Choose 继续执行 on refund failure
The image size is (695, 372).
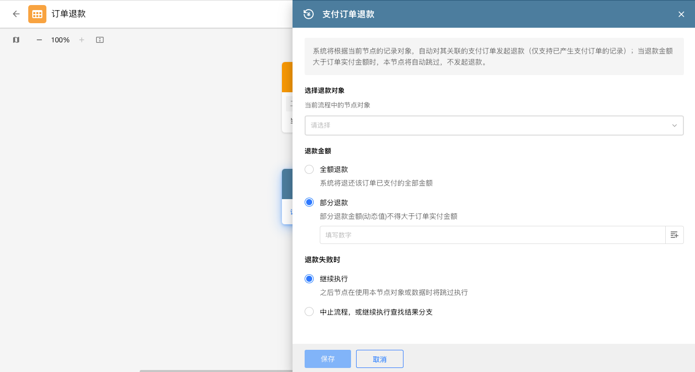click(x=309, y=279)
